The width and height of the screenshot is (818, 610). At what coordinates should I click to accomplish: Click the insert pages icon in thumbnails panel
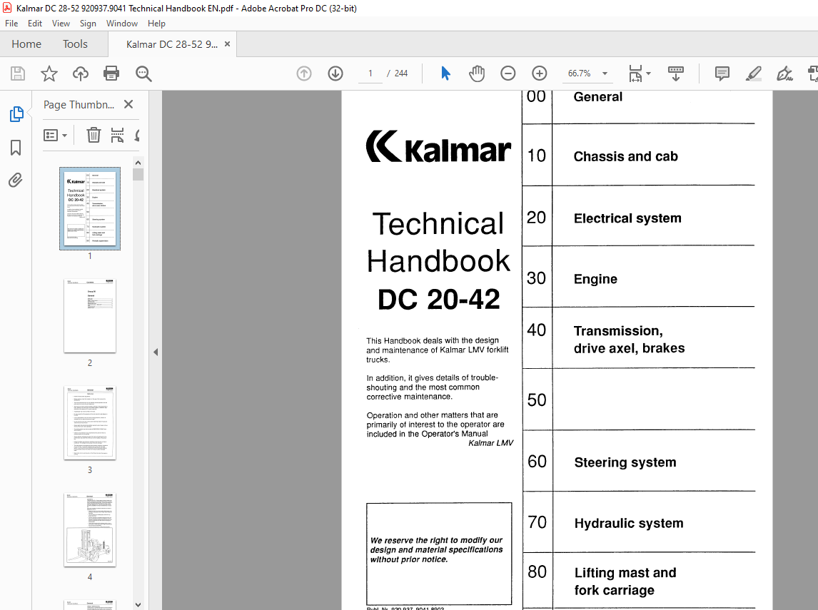[117, 135]
